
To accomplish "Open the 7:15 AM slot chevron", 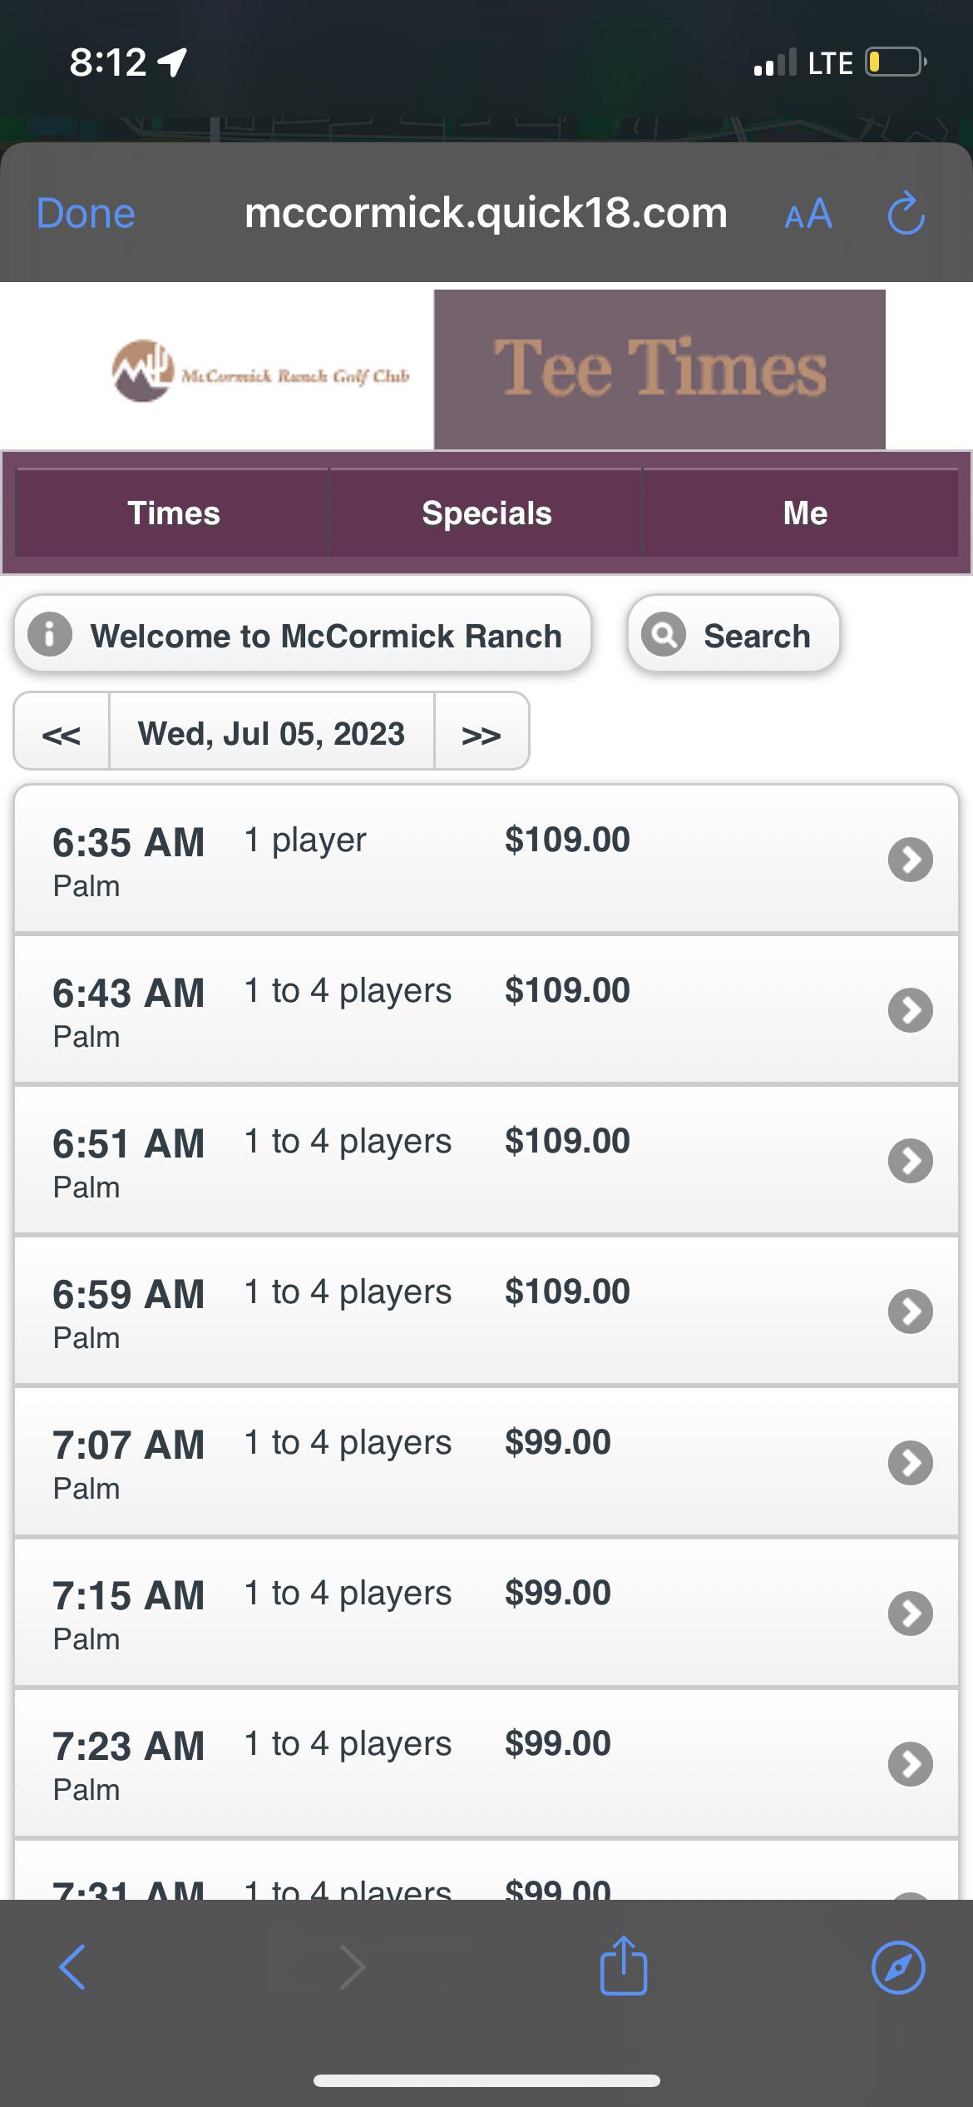I will click(910, 1613).
